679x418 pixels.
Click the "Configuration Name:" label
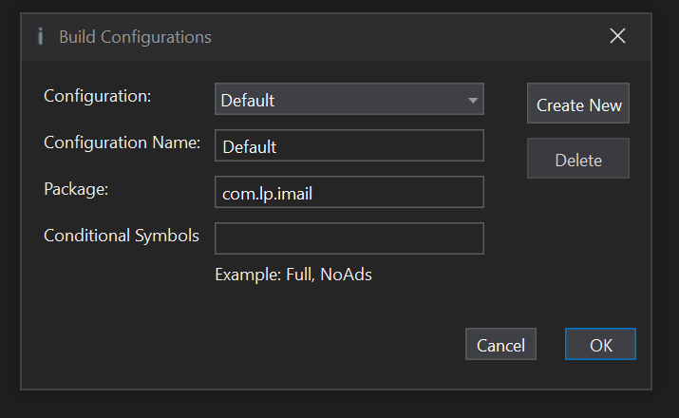coord(122,142)
